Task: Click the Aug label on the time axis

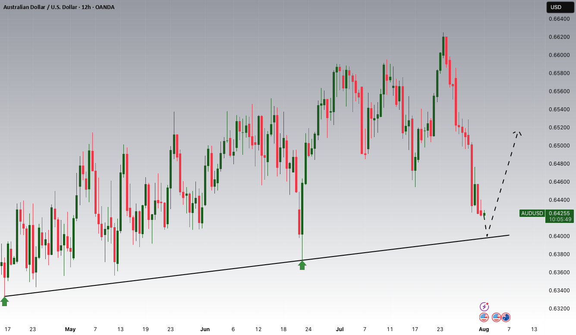Action: coord(484,329)
